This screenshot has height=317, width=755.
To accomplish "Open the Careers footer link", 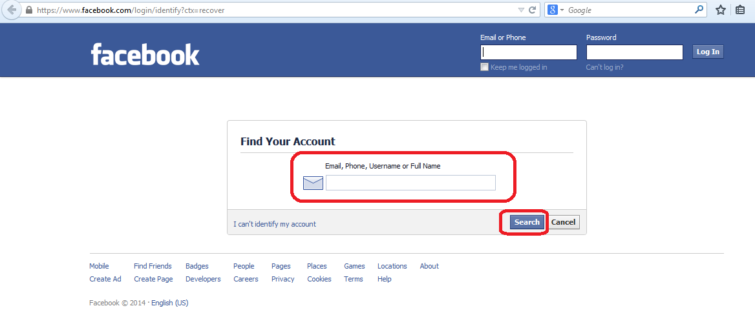I will 246,279.
